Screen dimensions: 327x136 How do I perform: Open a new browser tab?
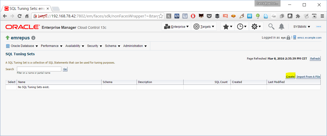tap(56, 9)
